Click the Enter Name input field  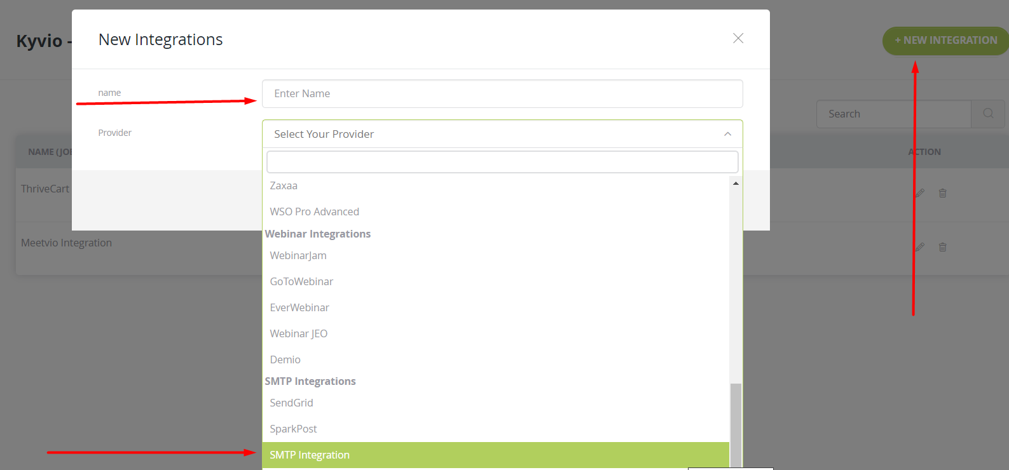tap(502, 93)
